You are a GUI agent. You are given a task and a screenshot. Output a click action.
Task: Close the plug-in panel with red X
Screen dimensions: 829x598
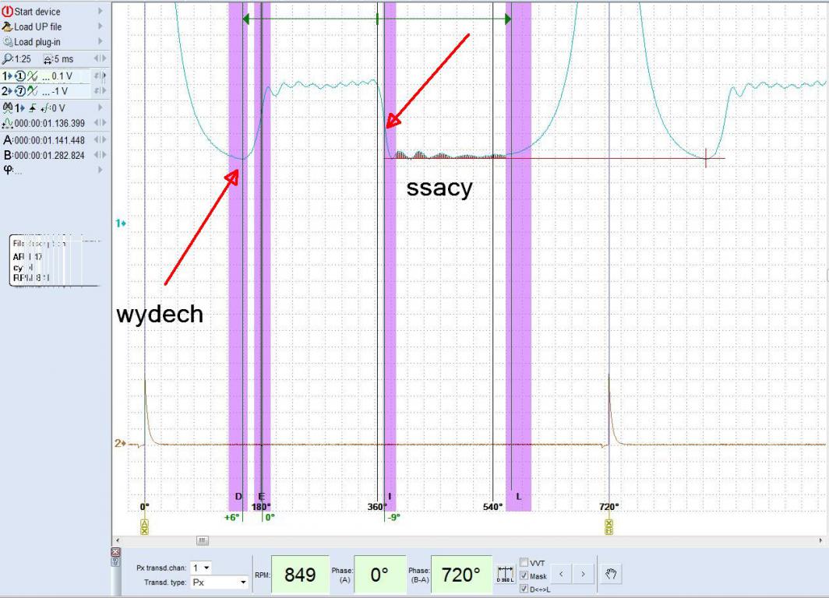tap(116, 552)
